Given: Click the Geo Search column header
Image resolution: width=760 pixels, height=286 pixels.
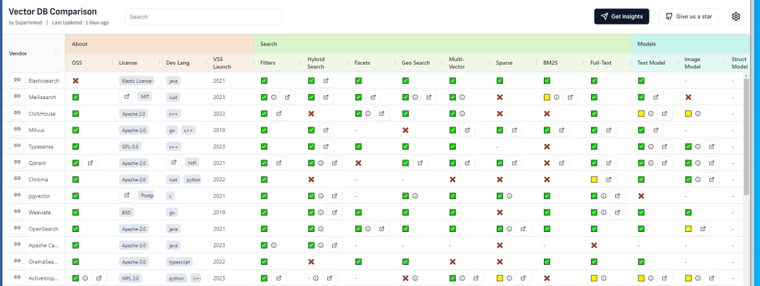Looking at the screenshot, I should coord(415,63).
